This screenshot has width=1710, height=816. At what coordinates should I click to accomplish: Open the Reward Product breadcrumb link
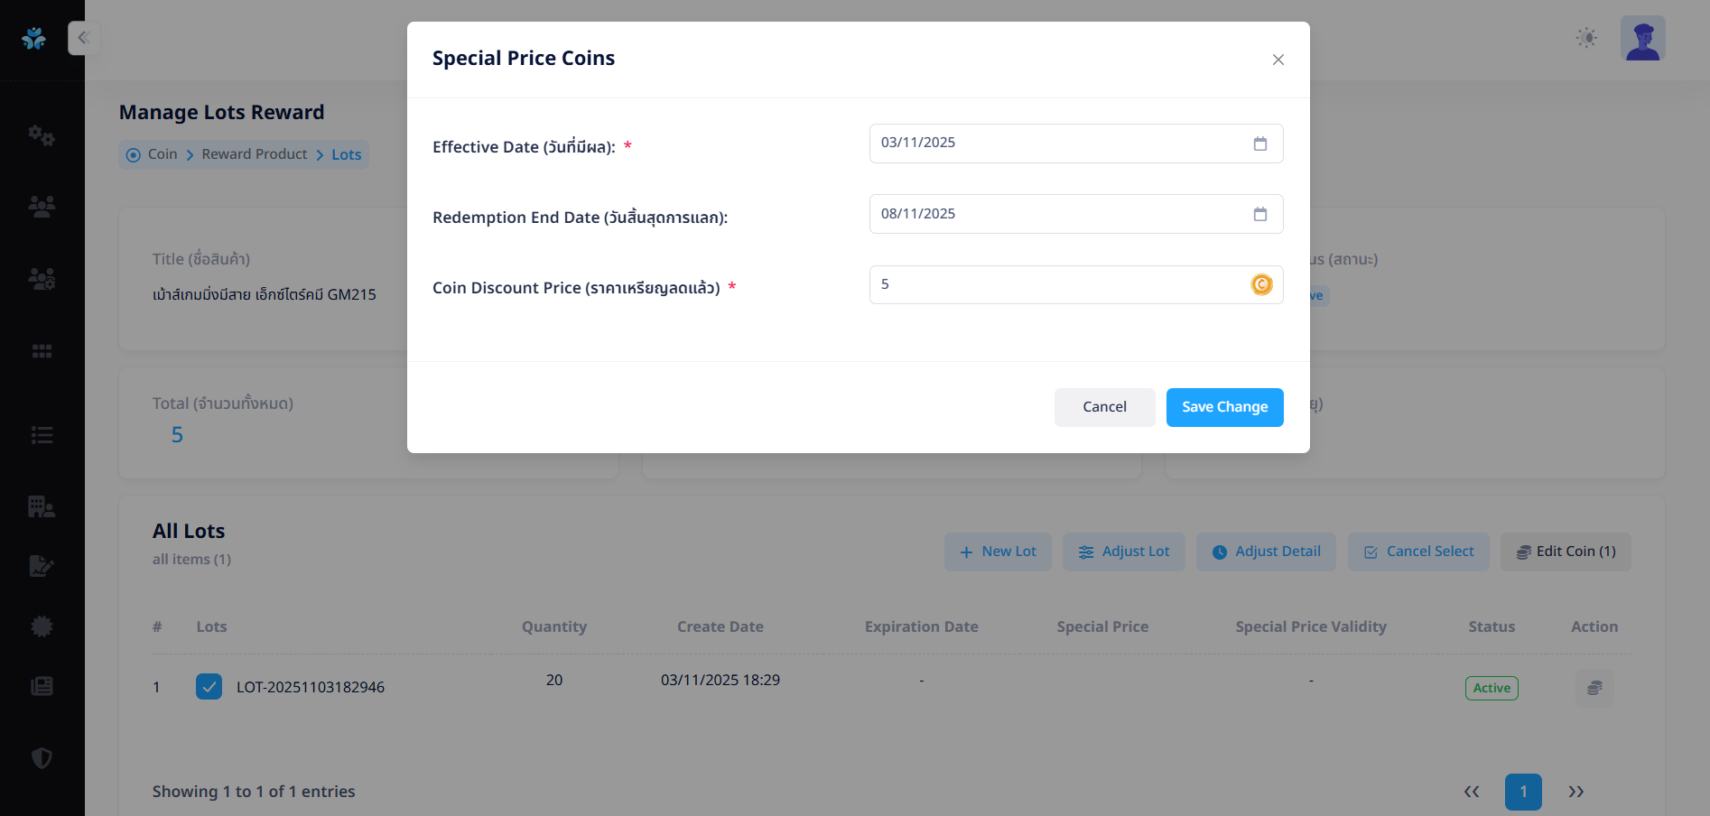[254, 154]
